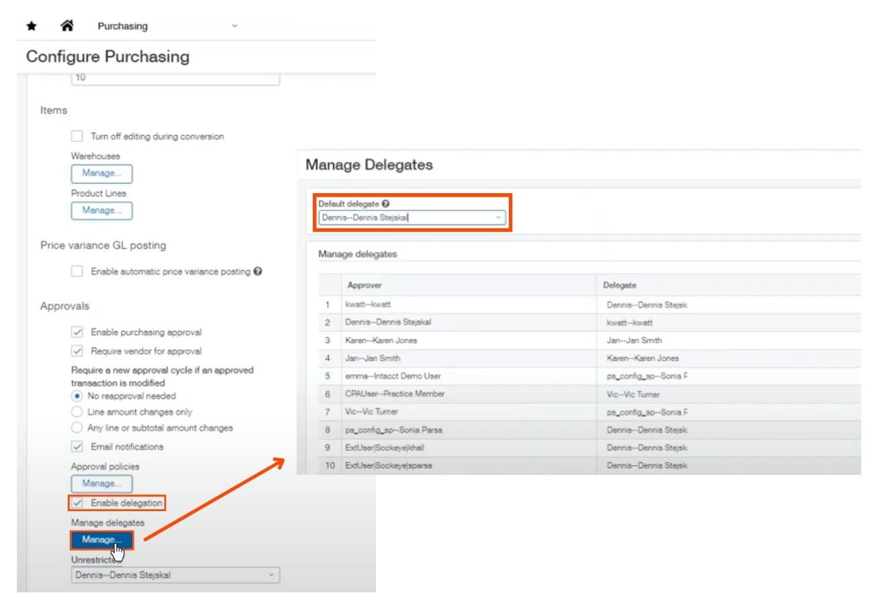Click delegate cell Vic--Vic Turner in row 6

tap(728, 394)
